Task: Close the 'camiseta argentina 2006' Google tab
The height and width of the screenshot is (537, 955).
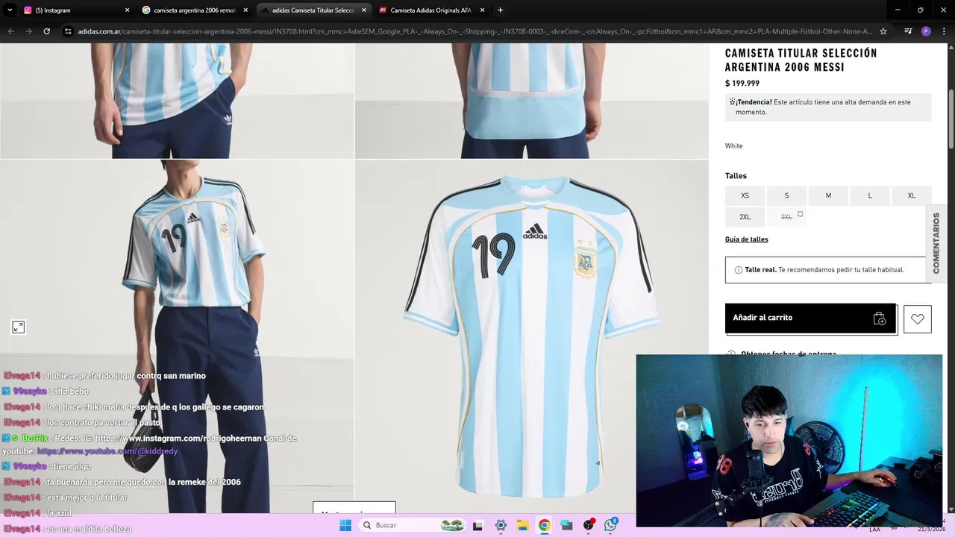Action: coord(245,10)
